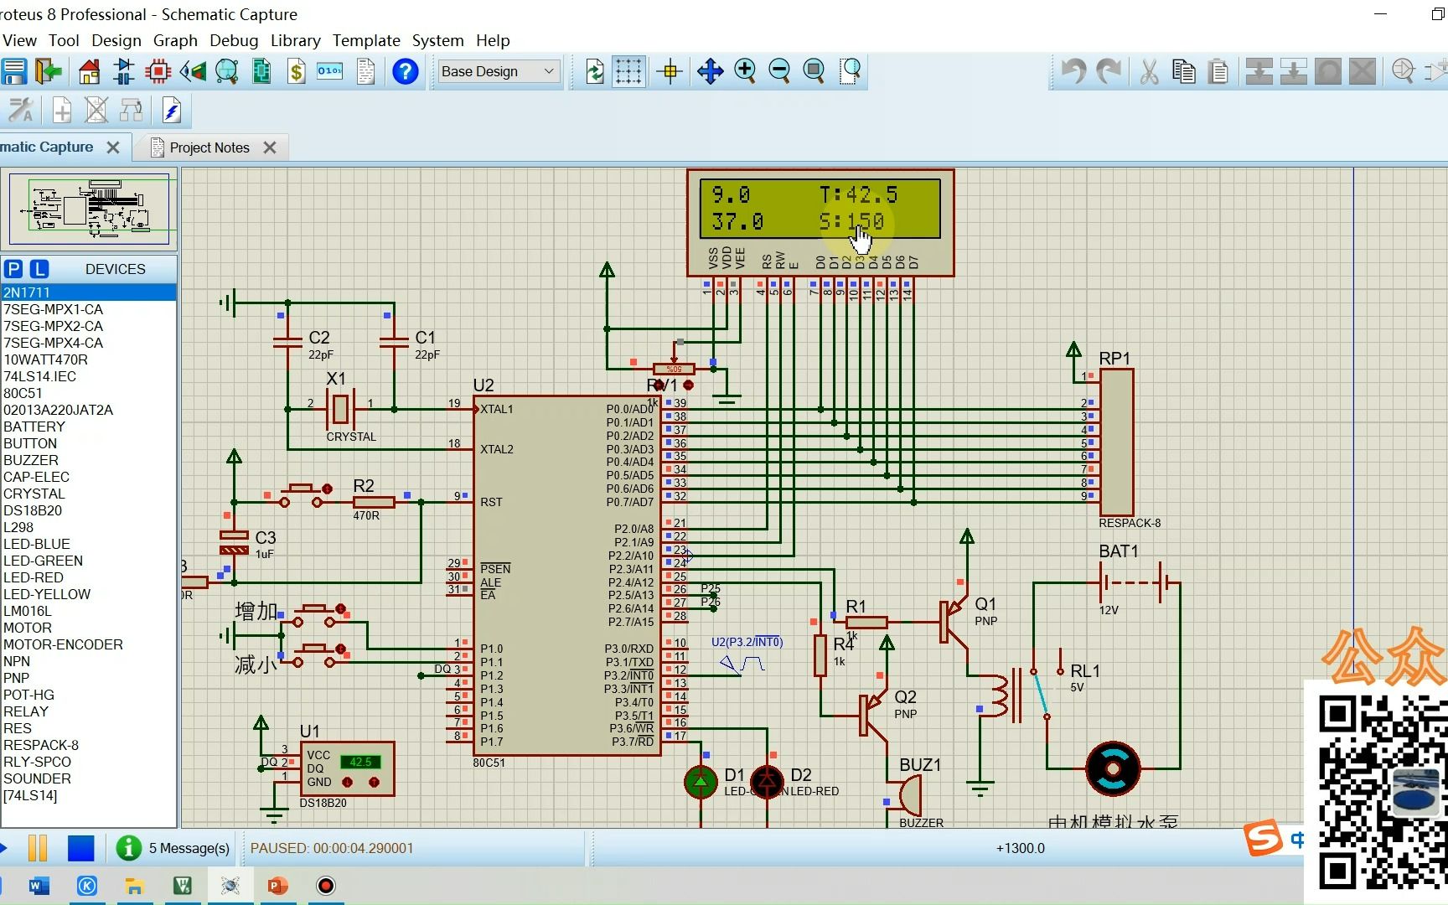Click the Copy to clipboard icon
The height and width of the screenshot is (905, 1448).
[1184, 71]
